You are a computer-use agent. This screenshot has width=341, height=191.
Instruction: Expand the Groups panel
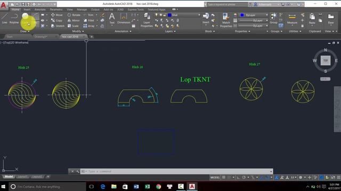[276, 31]
